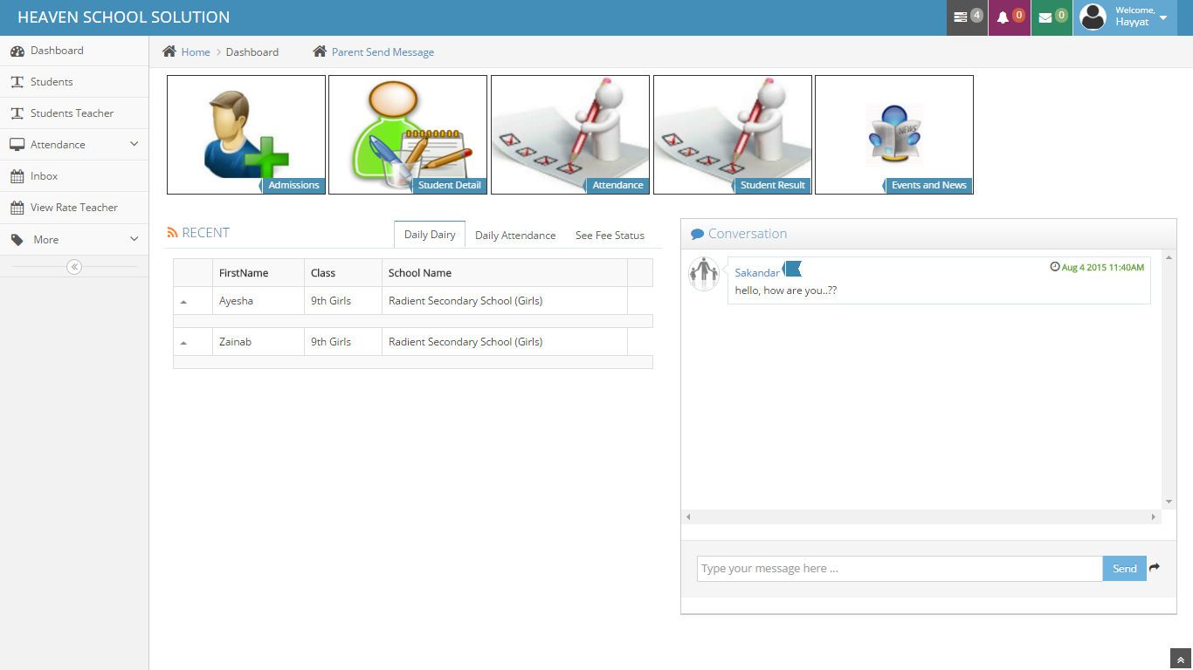The height and width of the screenshot is (670, 1193).
Task: Switch to the Daily Attendance tab
Action: [515, 236]
